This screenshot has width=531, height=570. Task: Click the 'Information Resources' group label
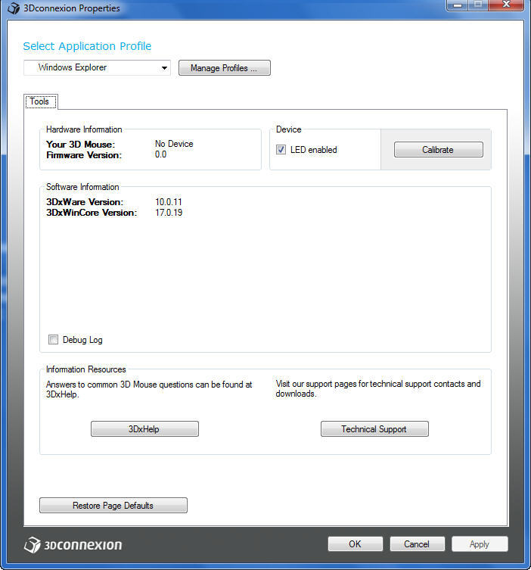point(85,369)
